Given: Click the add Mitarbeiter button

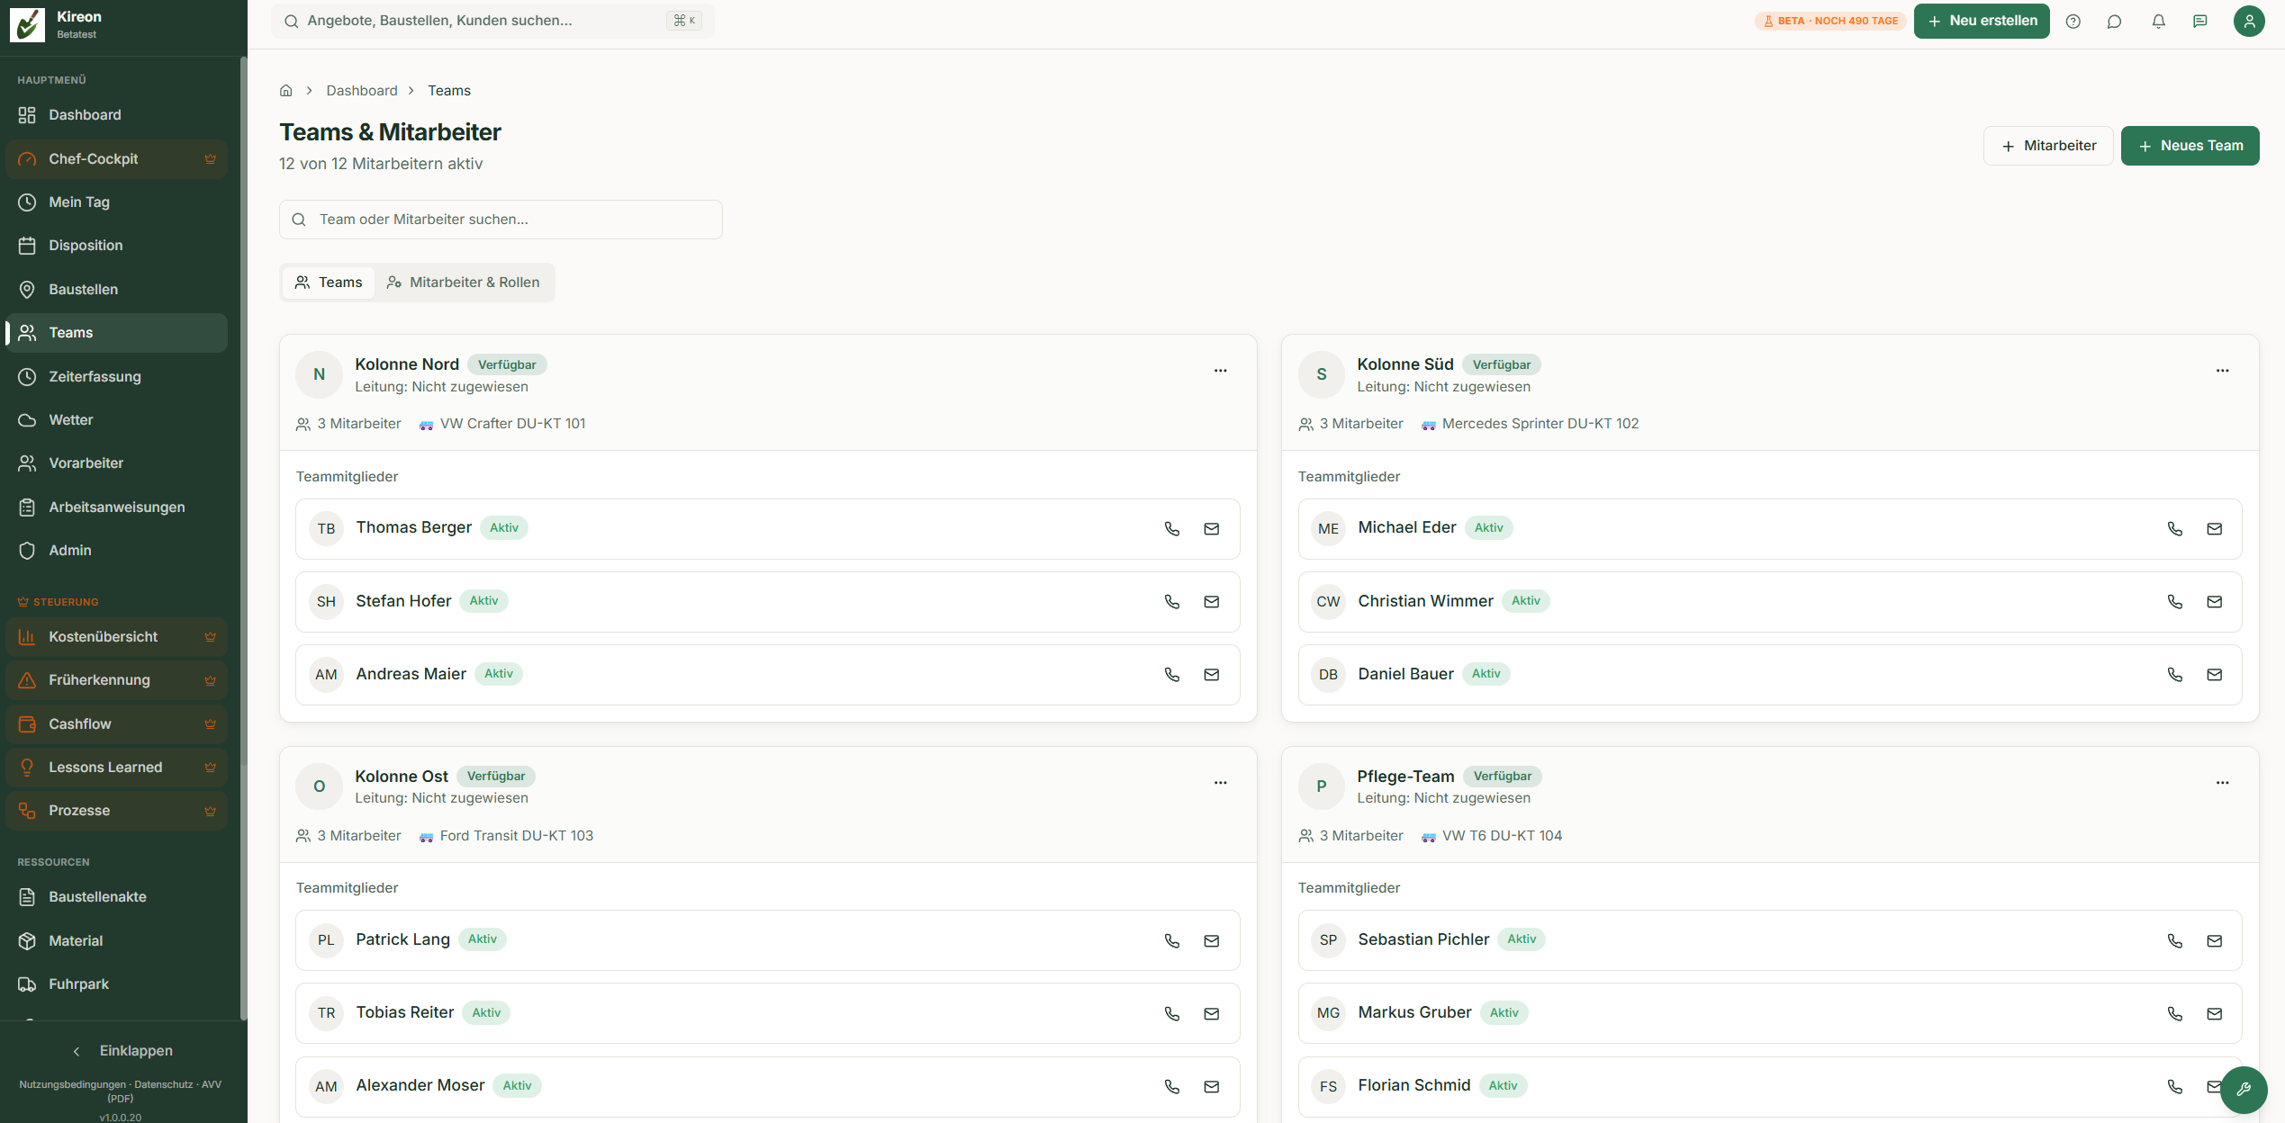Looking at the screenshot, I should [2047, 146].
